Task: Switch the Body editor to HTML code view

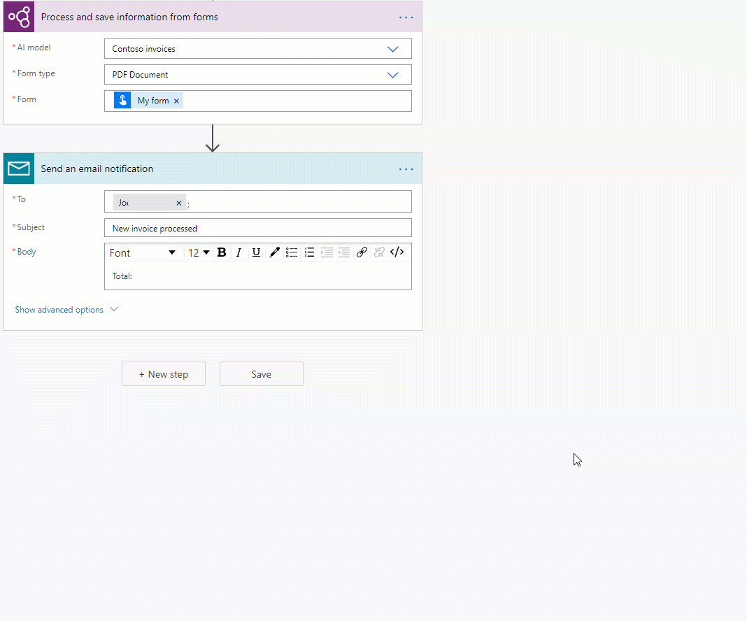Action: [x=397, y=252]
